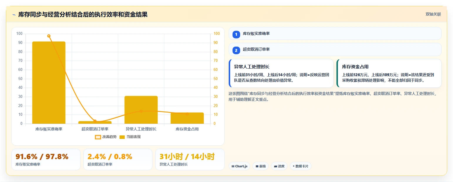Select the 超卖取消订单率 list row

(335, 49)
